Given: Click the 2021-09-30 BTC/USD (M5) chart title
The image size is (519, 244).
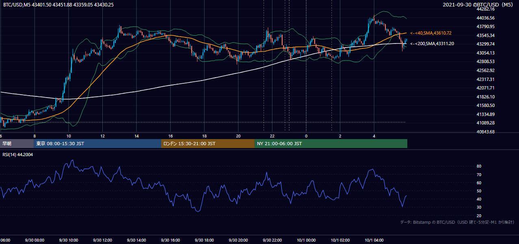Looking at the screenshot, I should tap(478, 4).
